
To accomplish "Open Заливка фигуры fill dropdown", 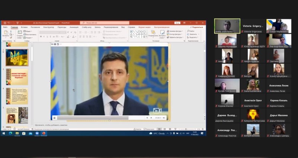I will pos(175,31).
